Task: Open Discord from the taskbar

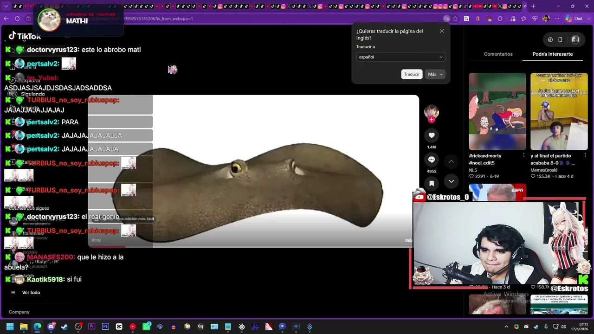Action: [x=51, y=327]
